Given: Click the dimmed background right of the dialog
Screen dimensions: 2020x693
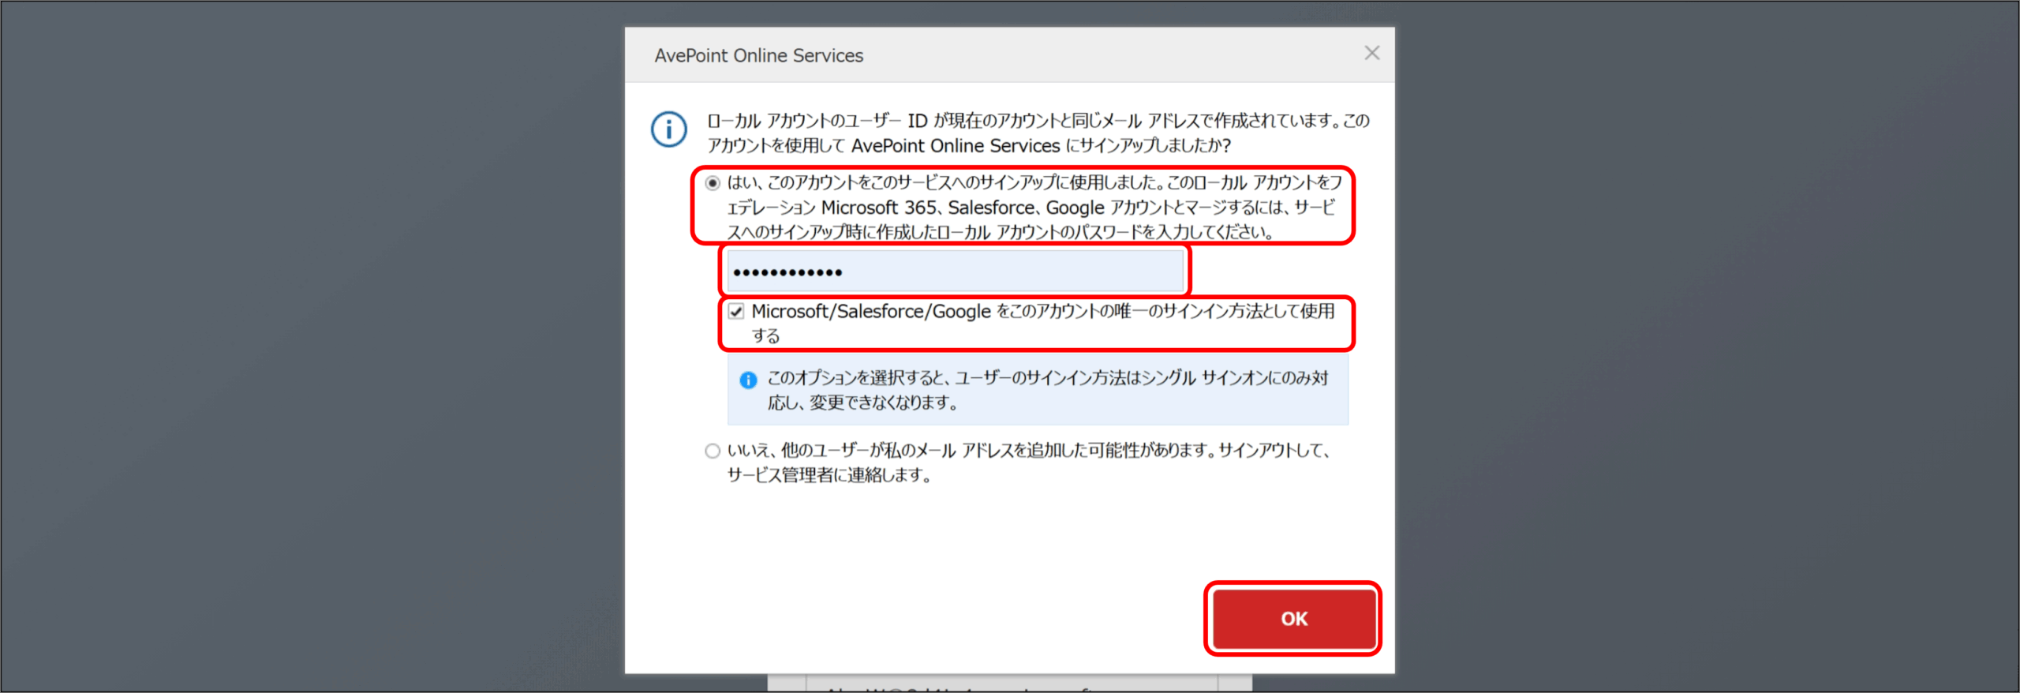Looking at the screenshot, I should click(1704, 347).
